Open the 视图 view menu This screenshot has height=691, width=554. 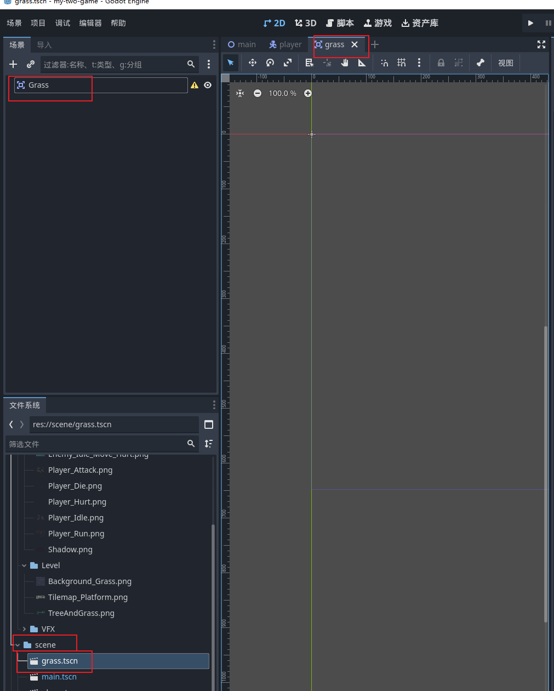506,63
